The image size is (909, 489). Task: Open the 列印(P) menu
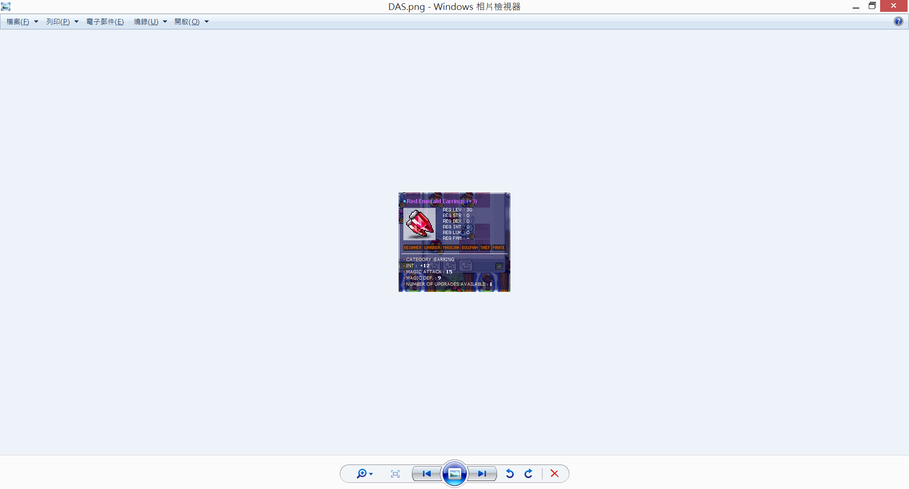[58, 22]
